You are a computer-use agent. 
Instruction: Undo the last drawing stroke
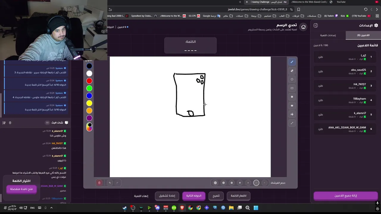110,183
